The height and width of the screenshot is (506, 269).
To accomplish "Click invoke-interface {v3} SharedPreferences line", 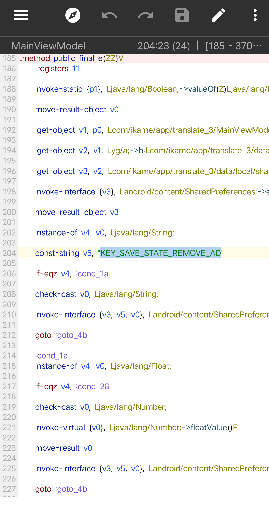I will tap(152, 192).
